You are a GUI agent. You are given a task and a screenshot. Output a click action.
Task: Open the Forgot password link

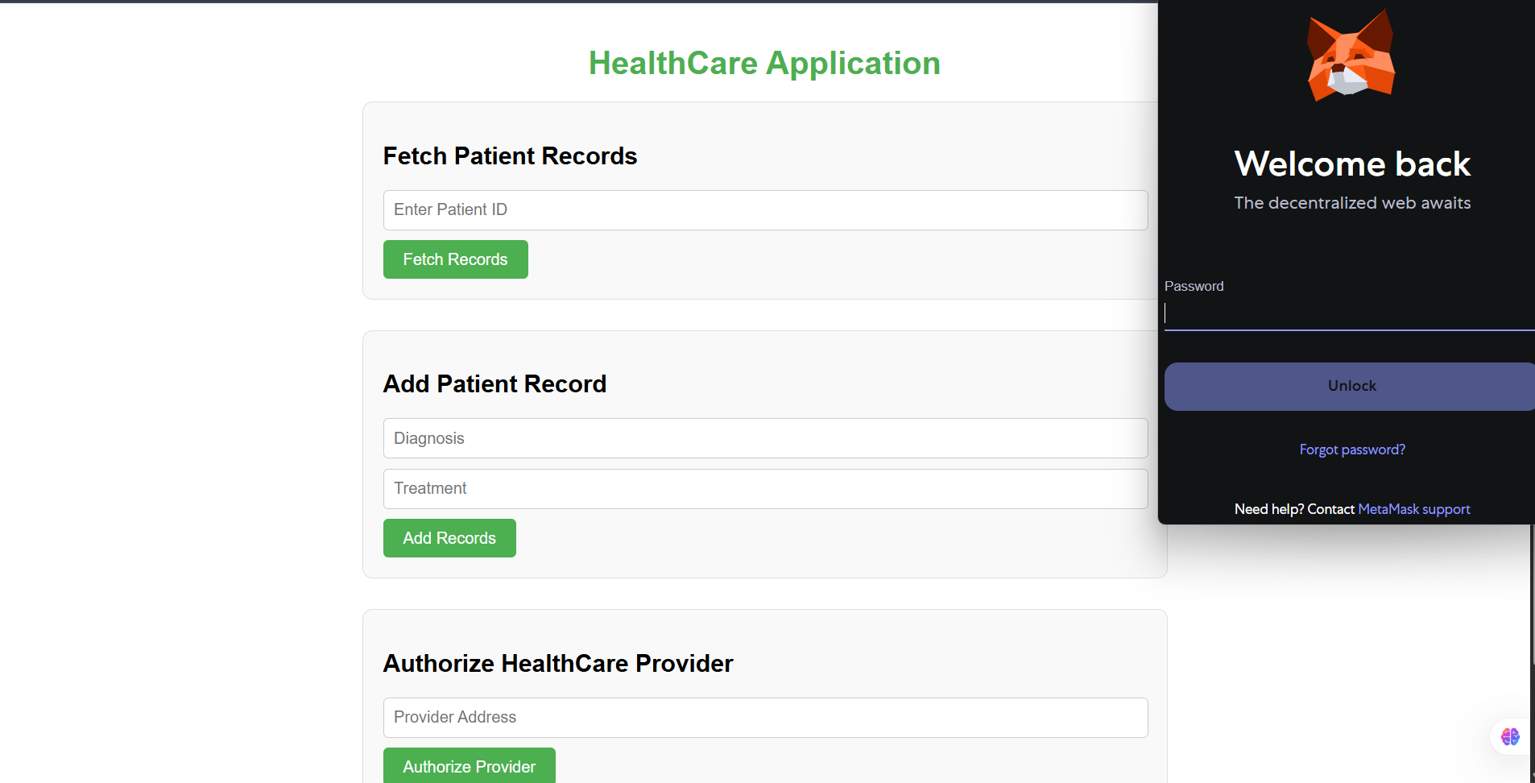(x=1352, y=449)
